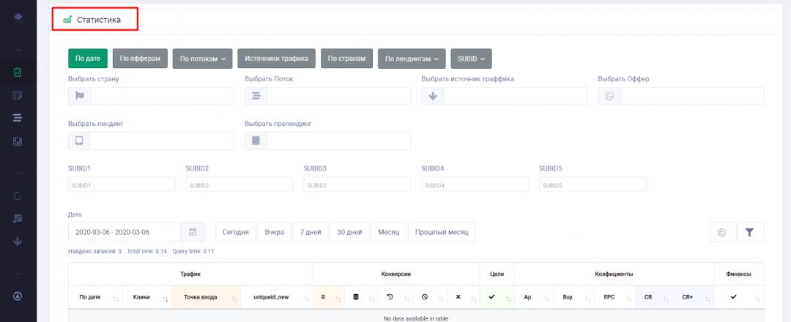Sort by the history clock icon column
This screenshot has width=791, height=322.
395,297
